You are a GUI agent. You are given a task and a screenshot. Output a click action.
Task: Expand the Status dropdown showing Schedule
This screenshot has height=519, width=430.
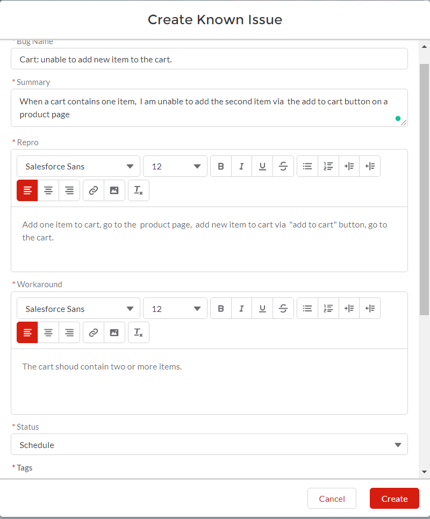coord(209,445)
